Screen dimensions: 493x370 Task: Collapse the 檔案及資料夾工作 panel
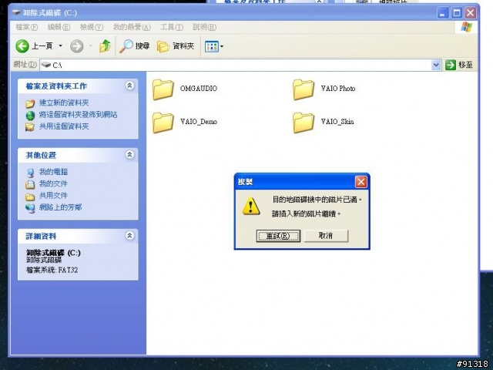tap(129, 86)
